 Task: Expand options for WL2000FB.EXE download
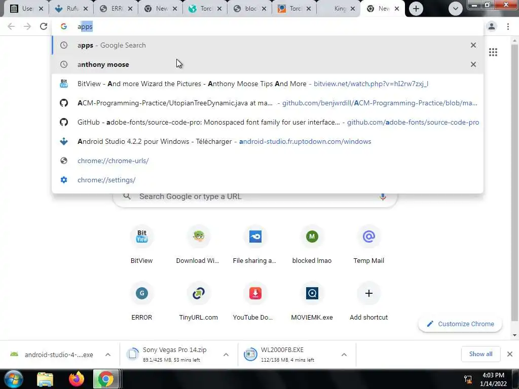pyautogui.click(x=344, y=355)
